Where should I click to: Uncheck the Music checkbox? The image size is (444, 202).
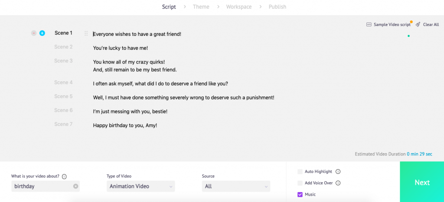pos(300,194)
